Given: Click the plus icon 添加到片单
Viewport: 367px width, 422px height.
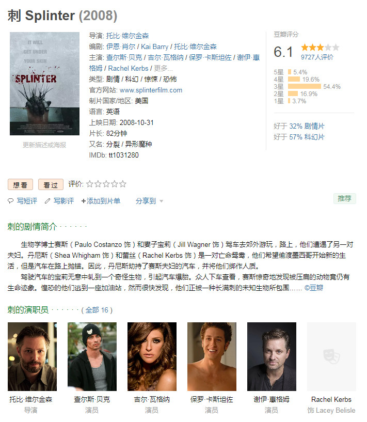Looking at the screenshot, I should pos(83,201).
